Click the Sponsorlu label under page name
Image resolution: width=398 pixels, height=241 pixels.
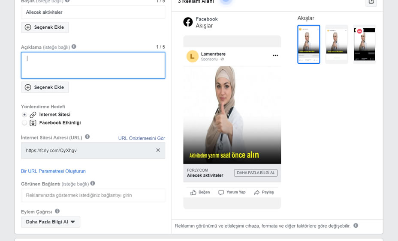coord(209,60)
